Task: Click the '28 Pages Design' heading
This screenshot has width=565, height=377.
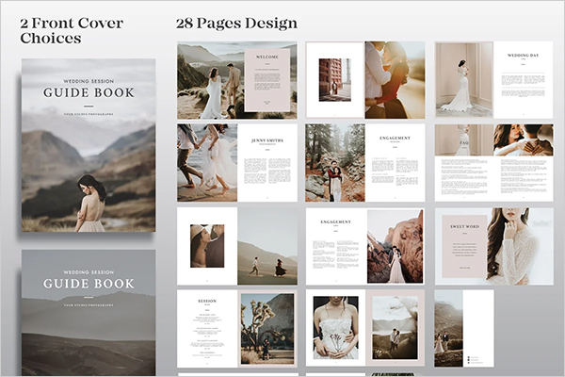Action: [236, 24]
